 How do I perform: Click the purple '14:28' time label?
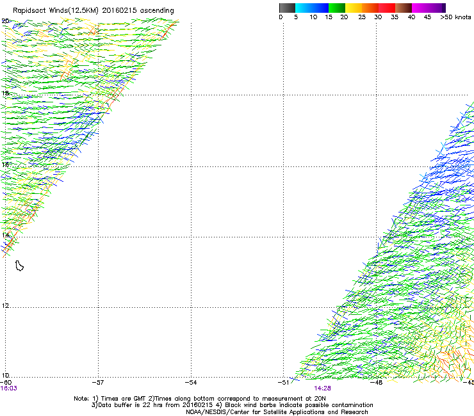click(322, 388)
